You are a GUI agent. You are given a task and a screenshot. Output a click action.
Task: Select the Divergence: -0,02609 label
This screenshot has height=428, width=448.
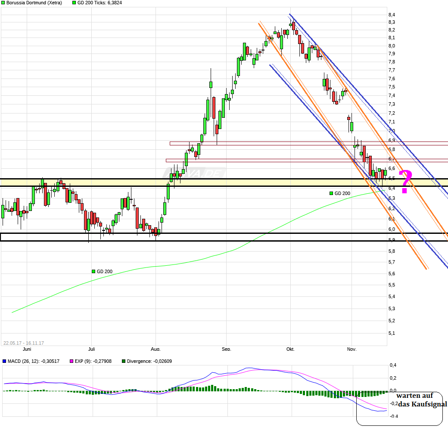point(149,361)
